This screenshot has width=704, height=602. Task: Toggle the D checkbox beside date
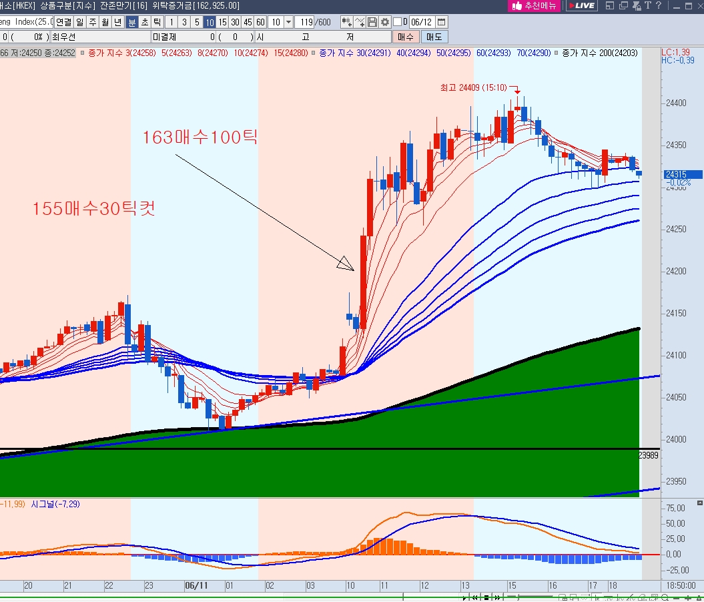[397, 22]
